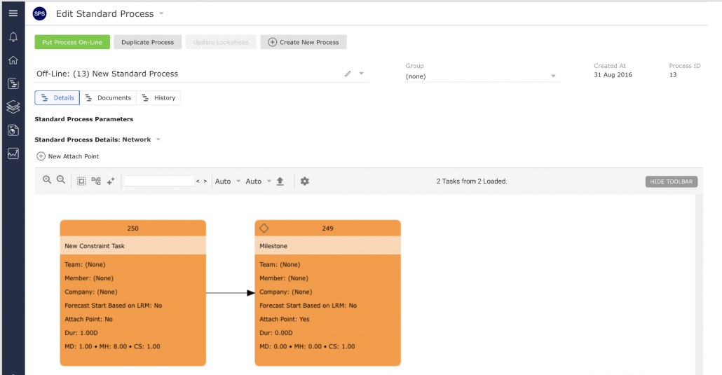722x375 pixels.
Task: Select task node 250 header
Action: coord(132,228)
